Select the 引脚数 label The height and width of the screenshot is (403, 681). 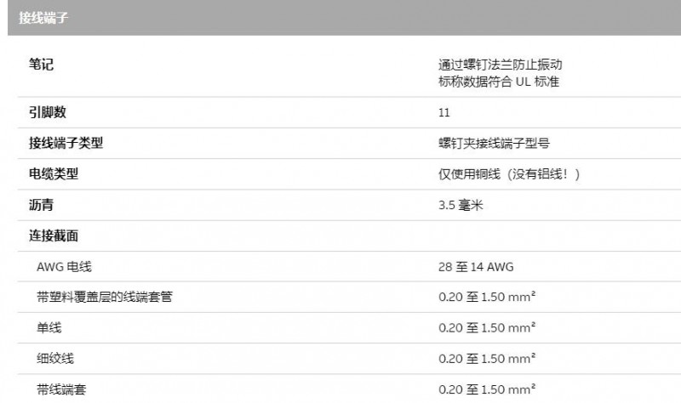tap(48, 112)
